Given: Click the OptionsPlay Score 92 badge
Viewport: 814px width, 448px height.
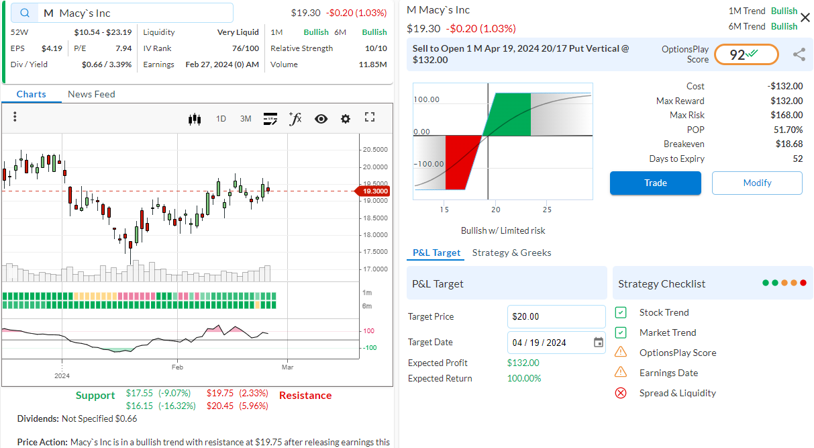Looking at the screenshot, I should click(746, 54).
